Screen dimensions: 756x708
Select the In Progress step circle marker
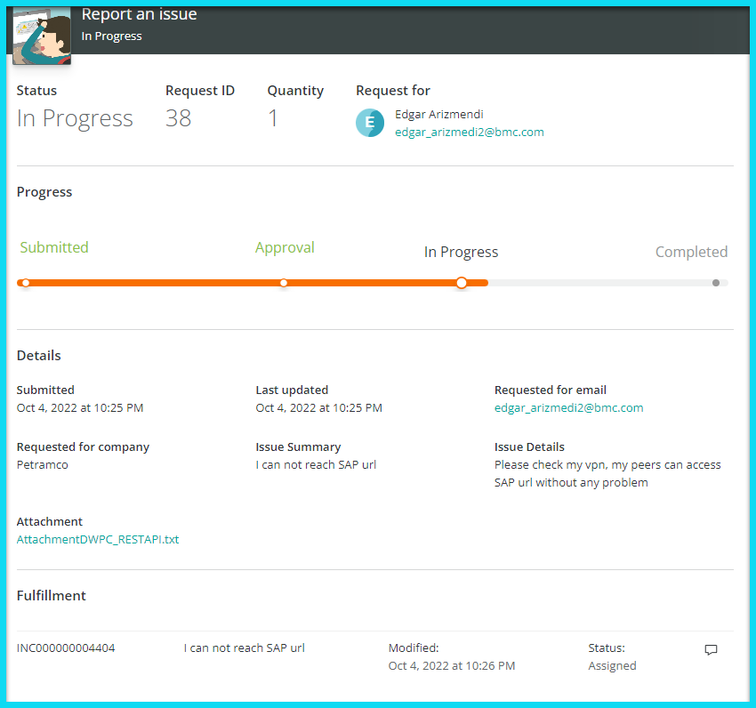(x=461, y=283)
